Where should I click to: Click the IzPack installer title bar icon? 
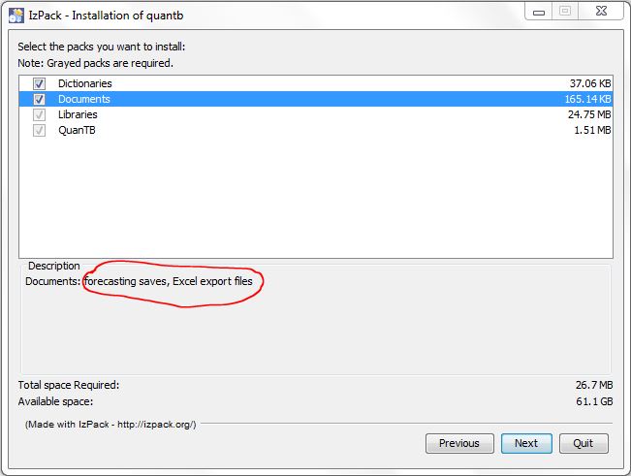point(16,16)
